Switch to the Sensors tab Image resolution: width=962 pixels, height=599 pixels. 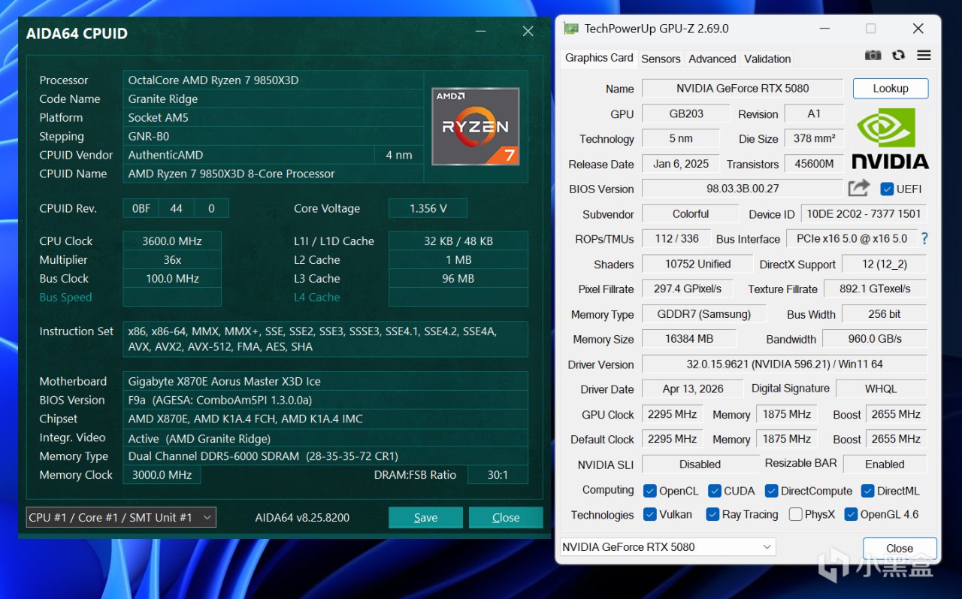coord(661,59)
